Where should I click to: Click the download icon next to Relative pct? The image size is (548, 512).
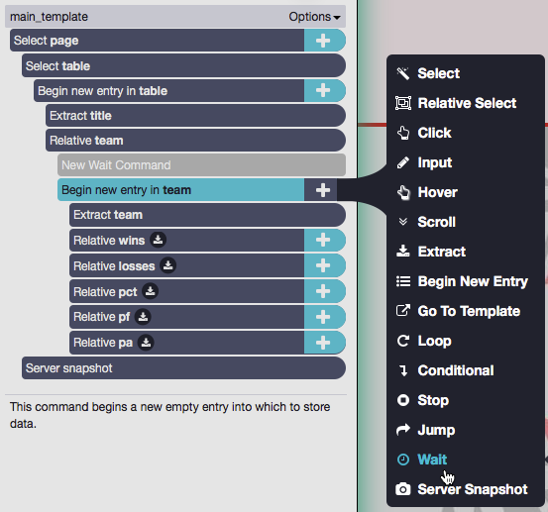click(x=151, y=291)
